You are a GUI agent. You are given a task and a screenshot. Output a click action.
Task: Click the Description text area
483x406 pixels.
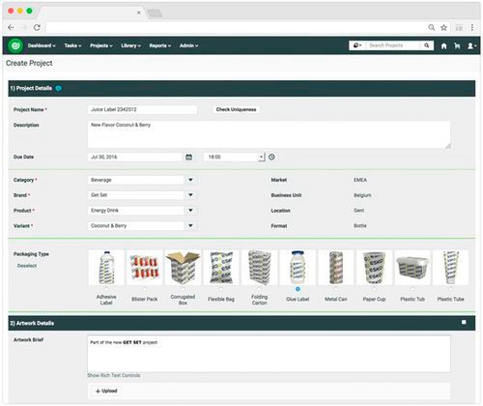pos(269,134)
